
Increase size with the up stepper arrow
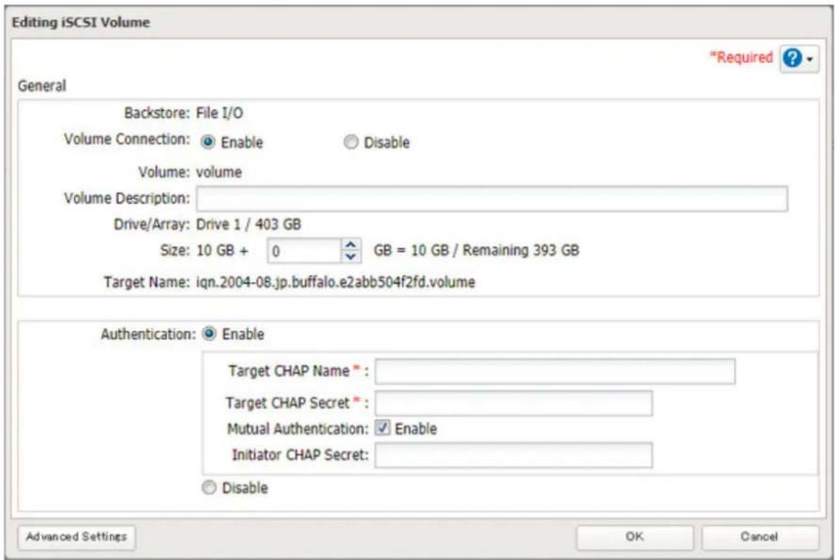click(350, 245)
